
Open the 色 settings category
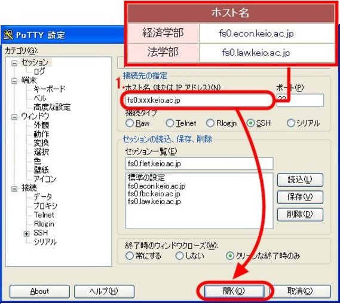pos(37,161)
